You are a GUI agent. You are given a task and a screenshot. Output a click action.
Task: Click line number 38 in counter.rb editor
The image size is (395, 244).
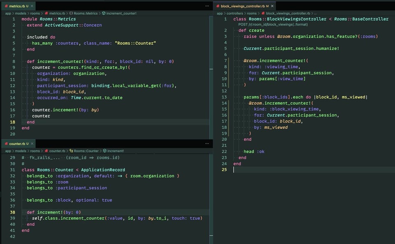[x=12, y=212]
